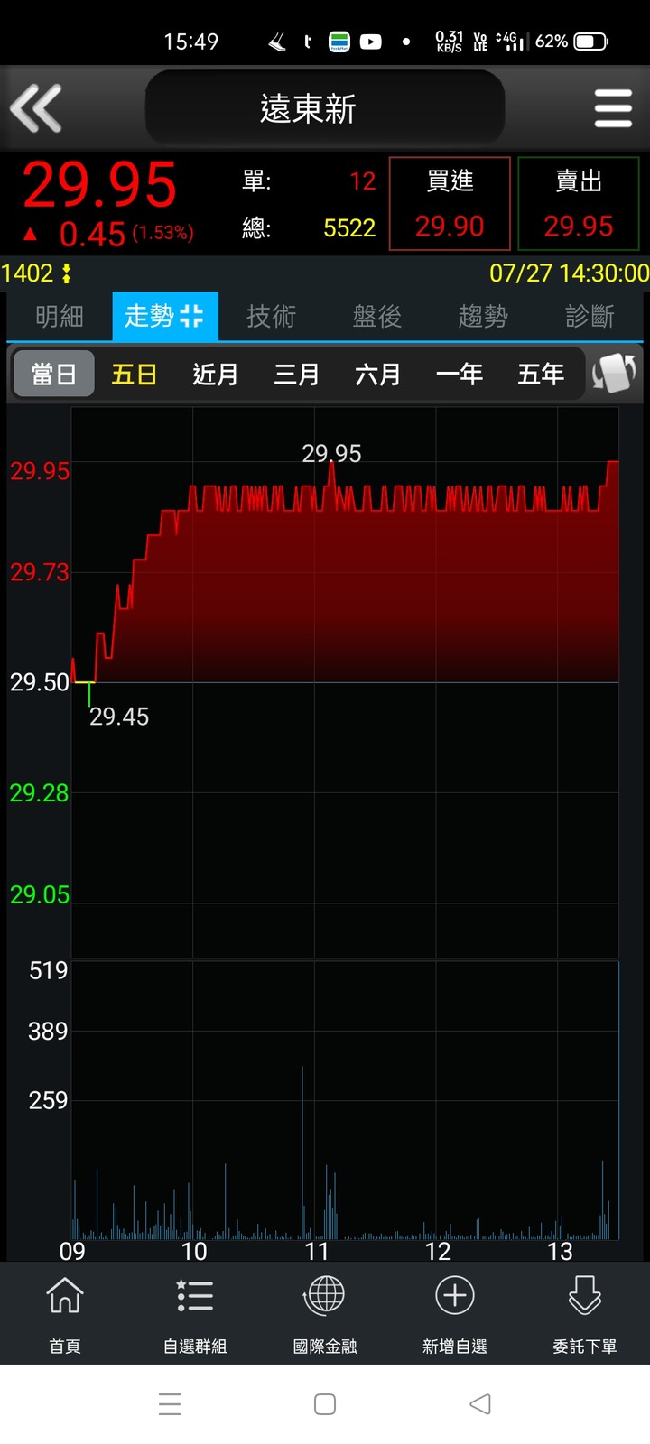Screen dimensions: 650x1444
Task: Select 五年 time range
Action: coord(541,374)
